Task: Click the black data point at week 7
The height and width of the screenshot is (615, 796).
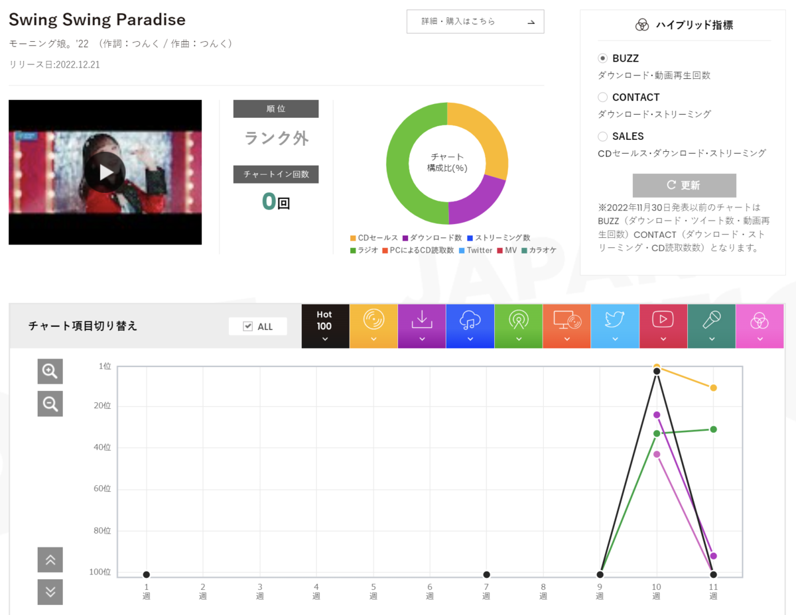Action: 487,575
